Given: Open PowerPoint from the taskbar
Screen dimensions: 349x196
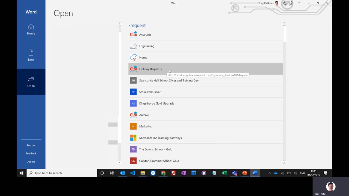Looking at the screenshot, I should 245,173.
